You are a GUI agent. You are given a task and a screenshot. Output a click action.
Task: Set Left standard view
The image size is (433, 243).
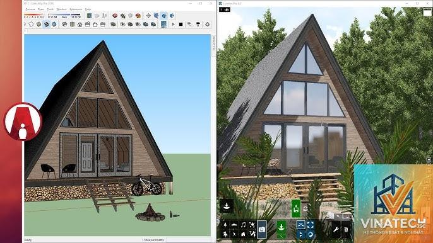click(103, 25)
